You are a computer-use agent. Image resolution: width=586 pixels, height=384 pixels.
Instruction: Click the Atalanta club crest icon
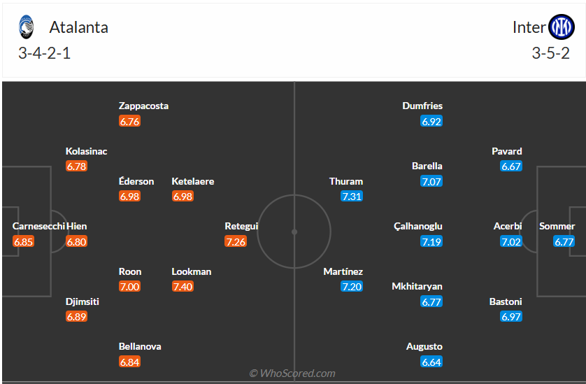click(x=27, y=27)
